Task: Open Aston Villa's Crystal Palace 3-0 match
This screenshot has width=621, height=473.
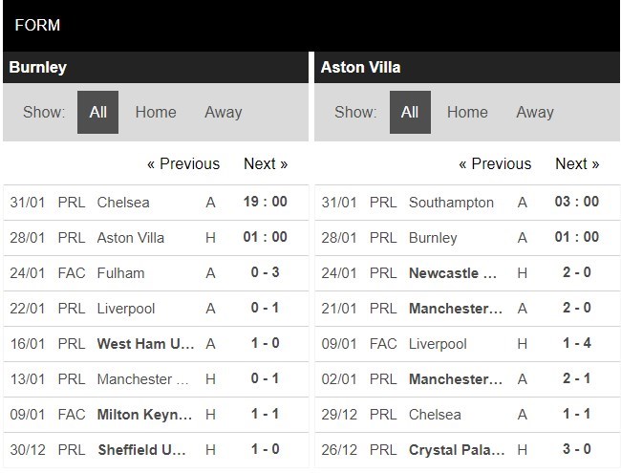Action: (x=467, y=450)
